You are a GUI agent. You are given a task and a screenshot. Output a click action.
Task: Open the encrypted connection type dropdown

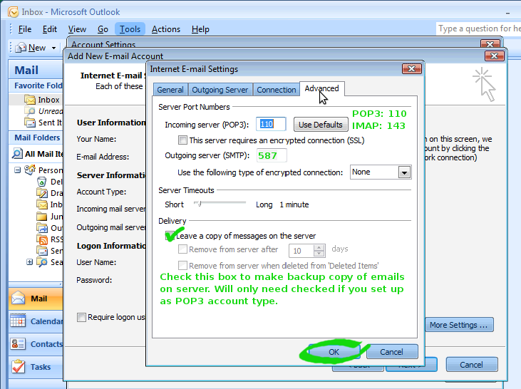pos(404,172)
